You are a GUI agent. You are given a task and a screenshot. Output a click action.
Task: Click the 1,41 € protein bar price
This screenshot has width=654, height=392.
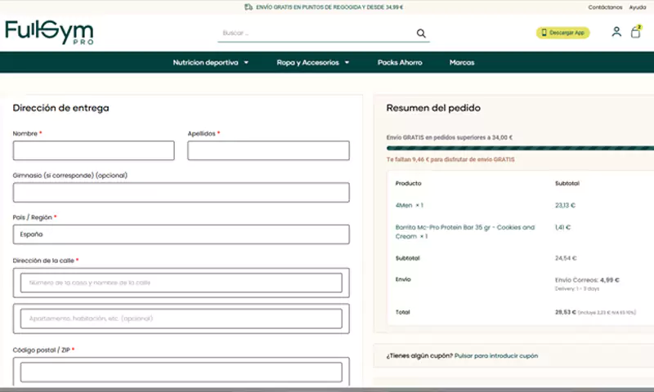pyautogui.click(x=562, y=227)
